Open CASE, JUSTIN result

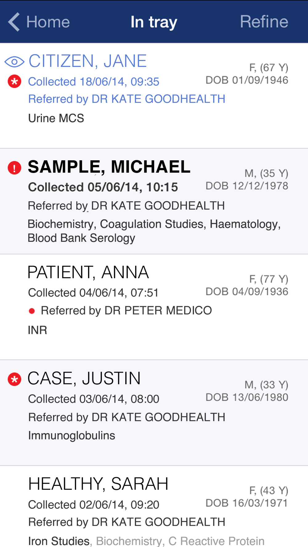tap(84, 378)
